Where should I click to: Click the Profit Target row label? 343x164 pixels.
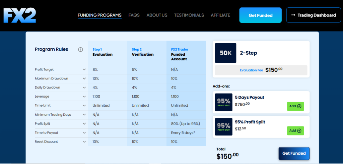[x=44, y=69]
